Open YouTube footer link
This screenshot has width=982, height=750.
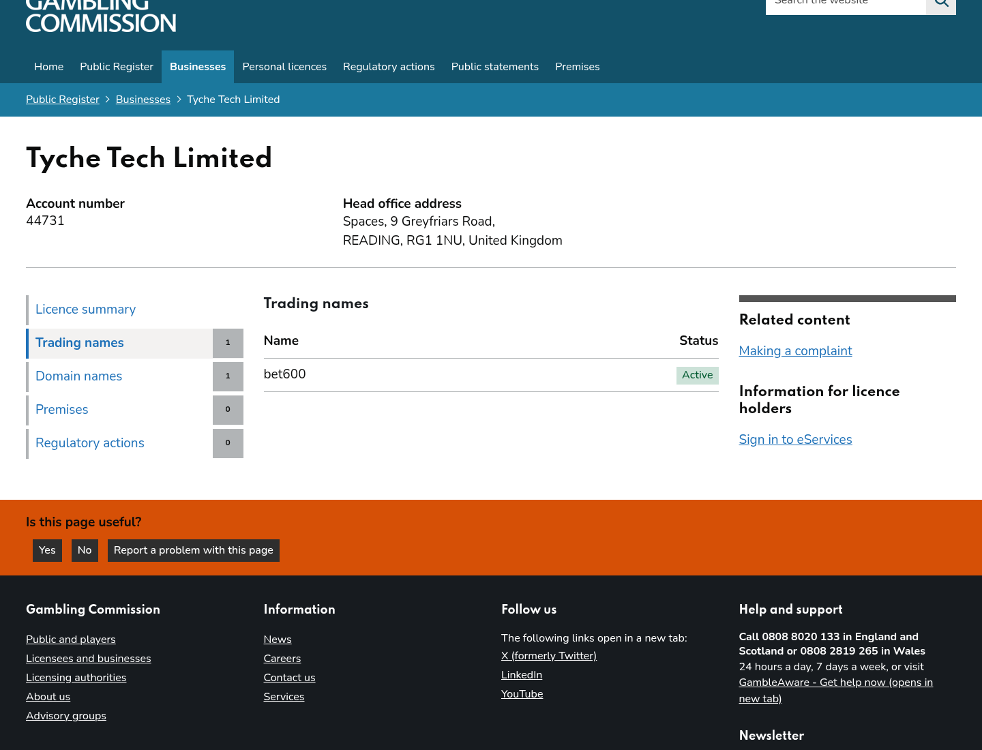click(x=522, y=694)
